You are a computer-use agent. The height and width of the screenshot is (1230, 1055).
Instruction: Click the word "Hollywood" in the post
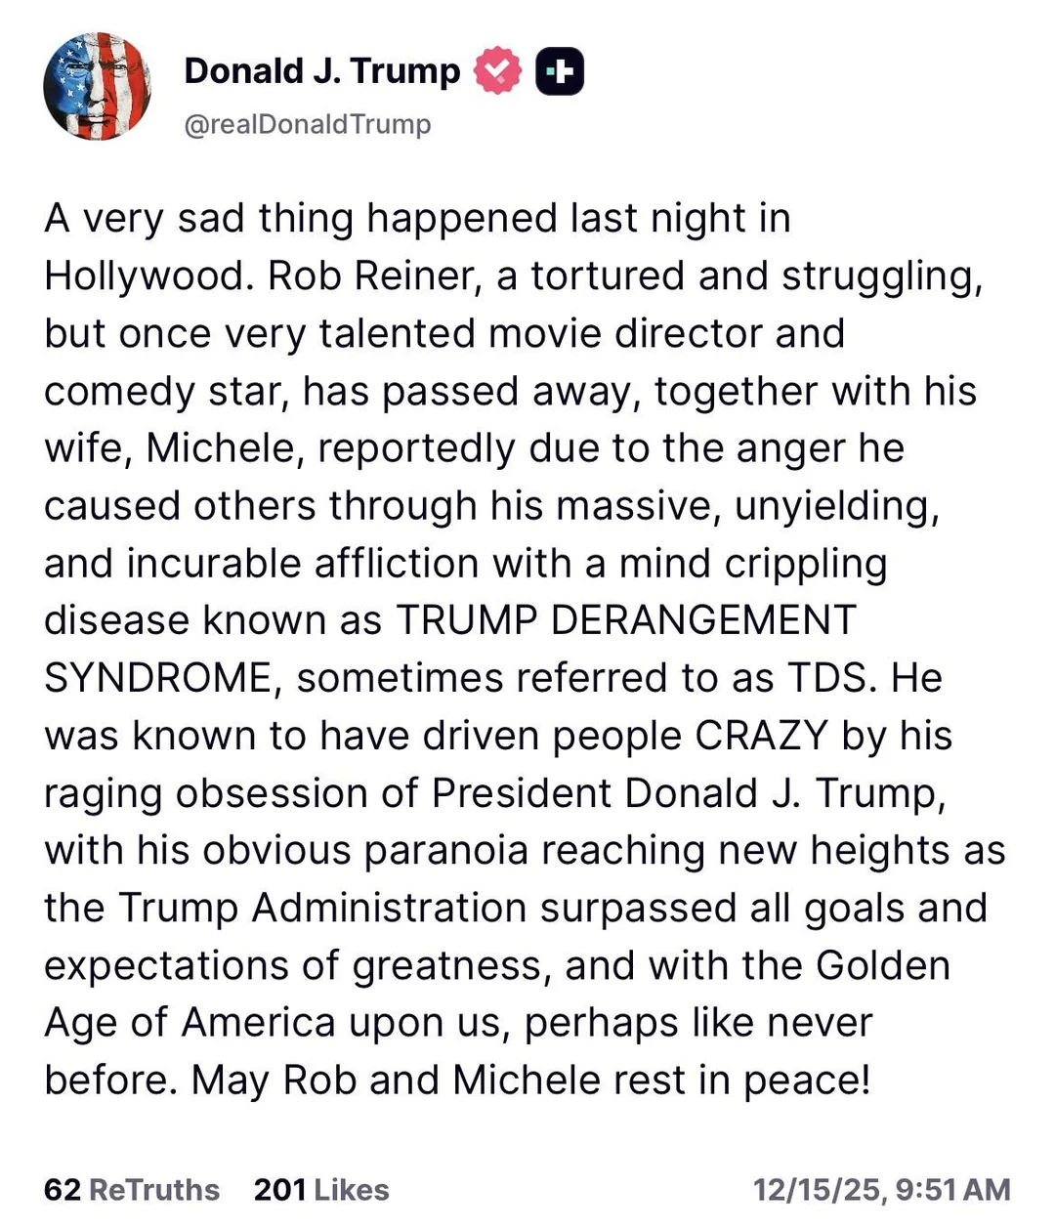tap(143, 276)
